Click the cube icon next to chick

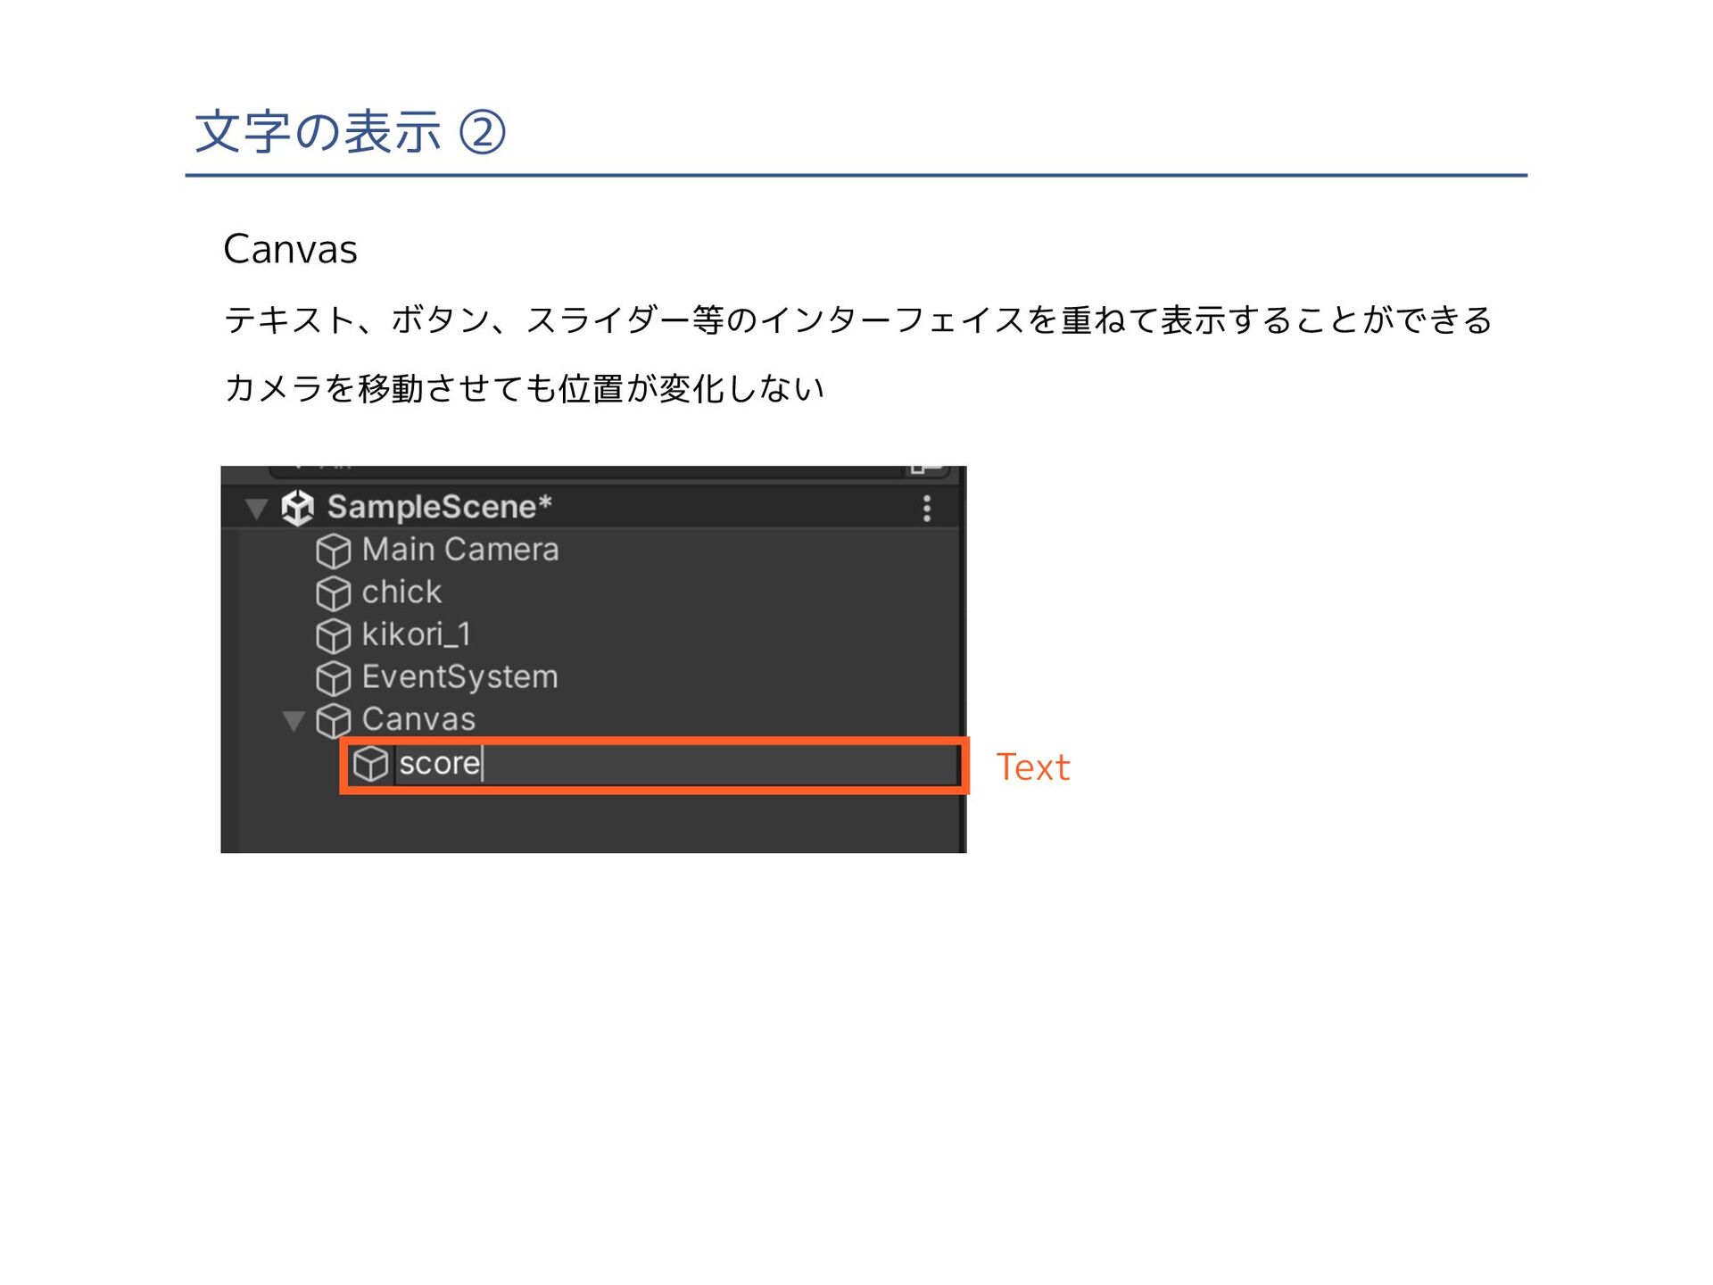[x=334, y=593]
